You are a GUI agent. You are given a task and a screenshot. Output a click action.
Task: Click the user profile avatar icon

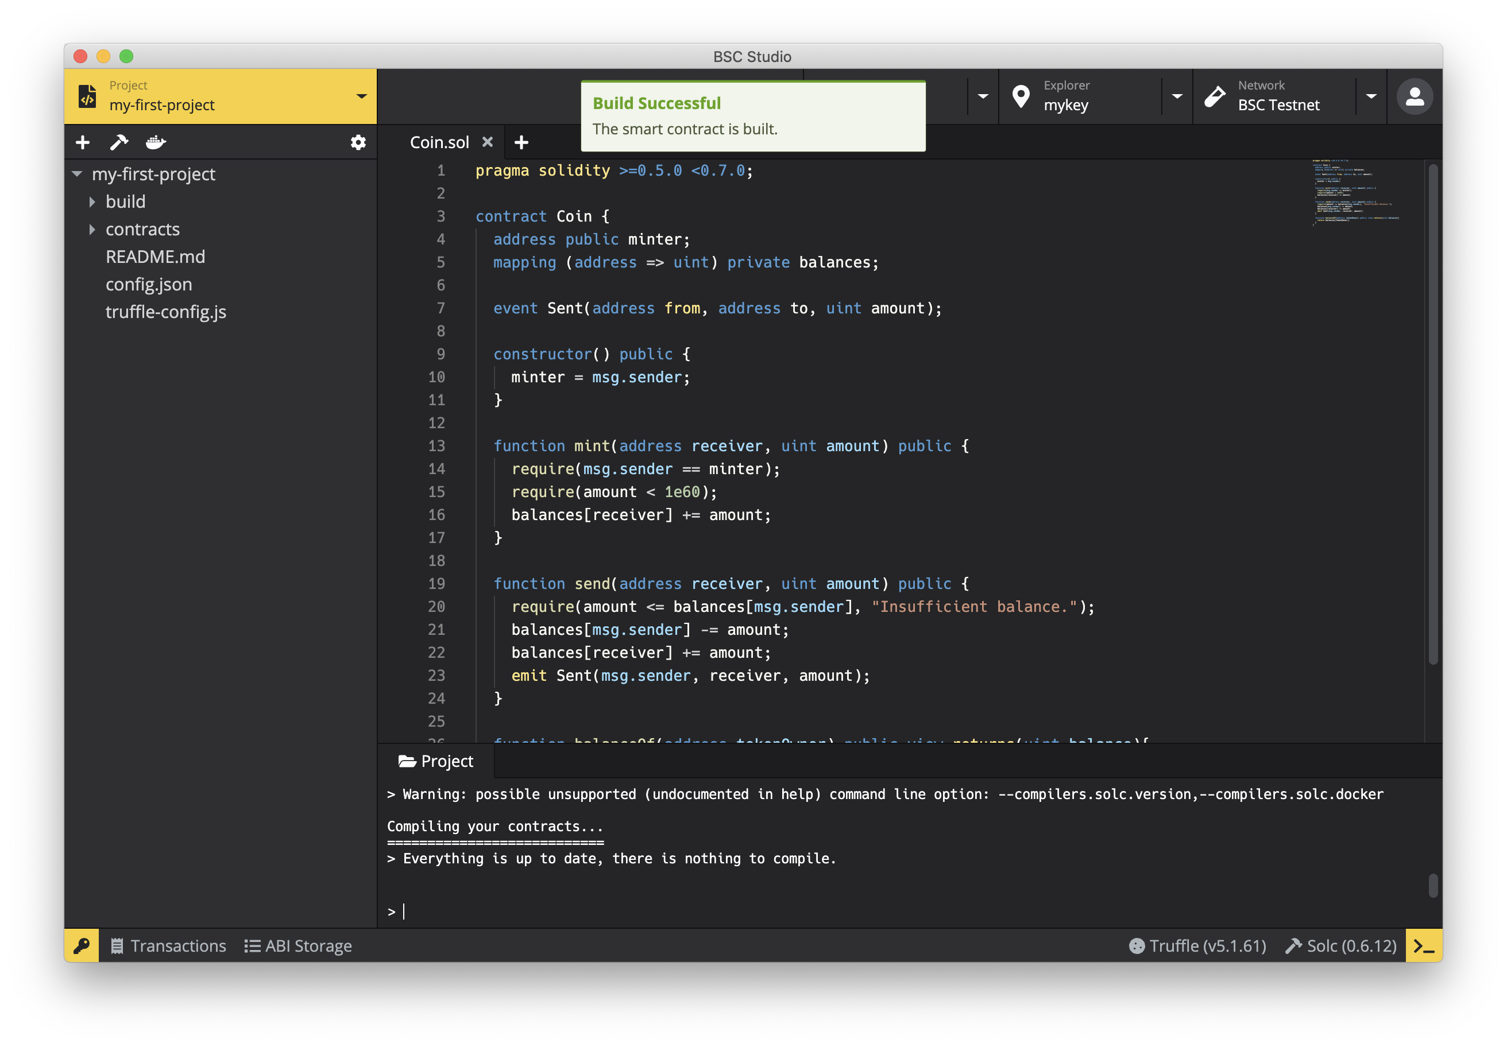coord(1414,96)
